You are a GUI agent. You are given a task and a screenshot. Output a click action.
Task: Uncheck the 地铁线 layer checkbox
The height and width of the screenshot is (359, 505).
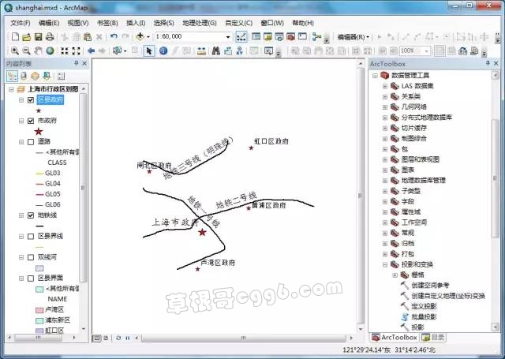click(x=31, y=215)
